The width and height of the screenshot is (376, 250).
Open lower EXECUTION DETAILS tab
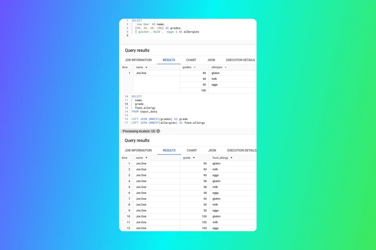242,150
